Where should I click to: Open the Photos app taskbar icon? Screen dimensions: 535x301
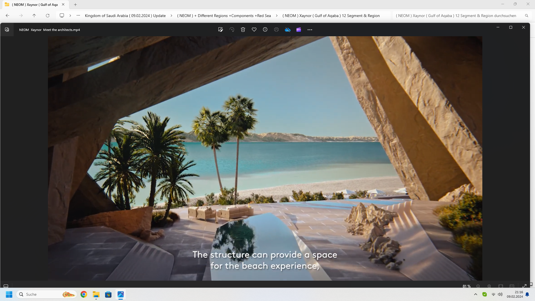click(x=121, y=294)
